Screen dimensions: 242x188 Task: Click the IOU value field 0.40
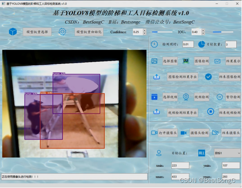coord(197,32)
